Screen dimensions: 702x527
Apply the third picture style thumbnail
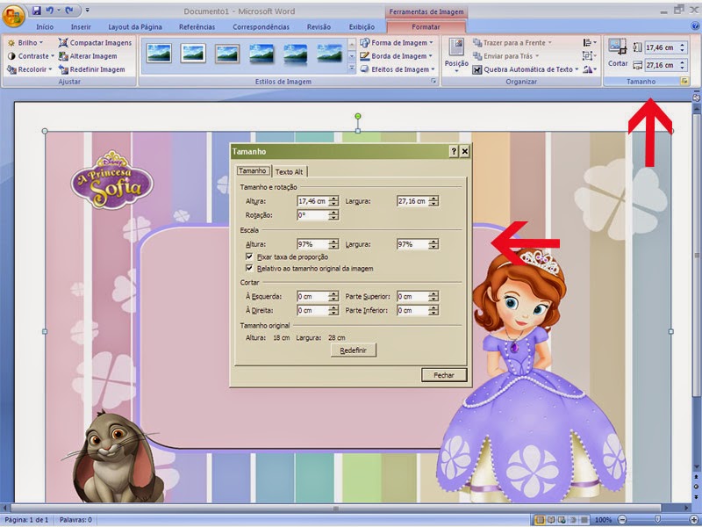227,53
